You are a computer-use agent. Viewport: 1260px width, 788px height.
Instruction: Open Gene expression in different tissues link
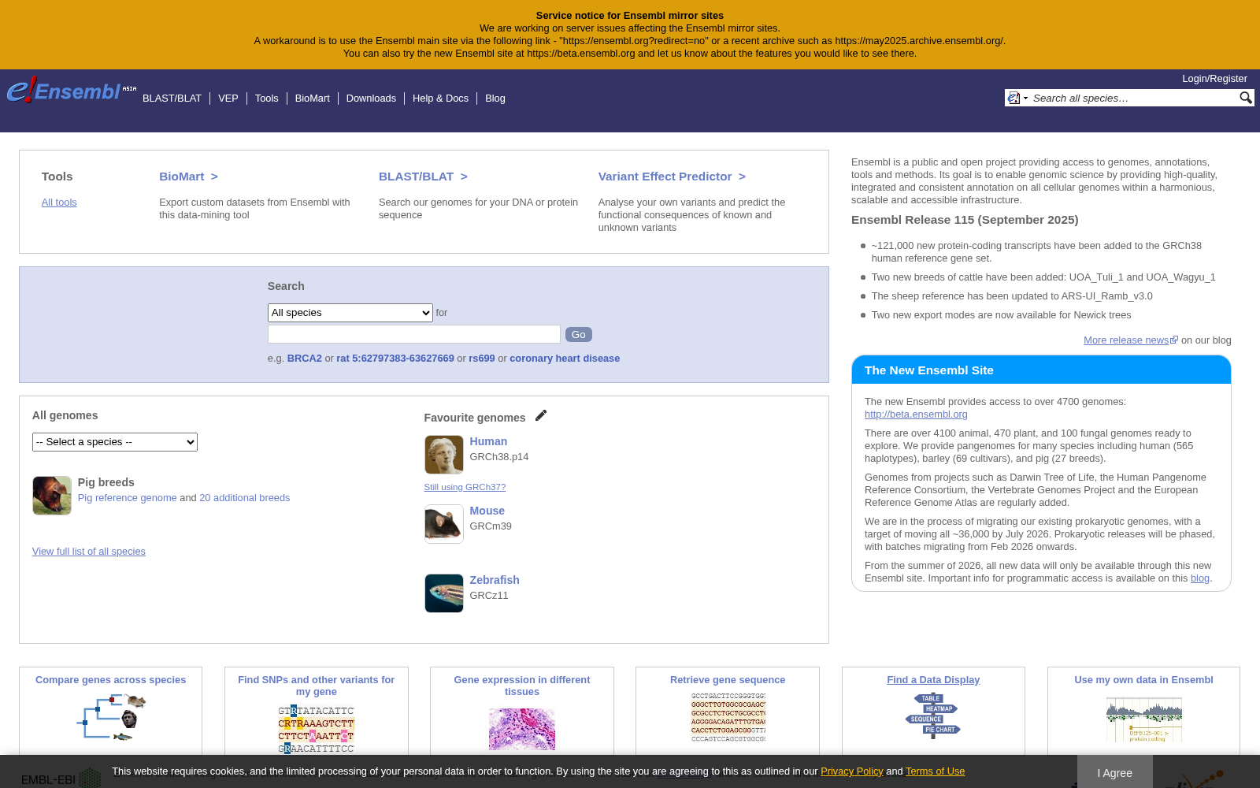tap(522, 686)
